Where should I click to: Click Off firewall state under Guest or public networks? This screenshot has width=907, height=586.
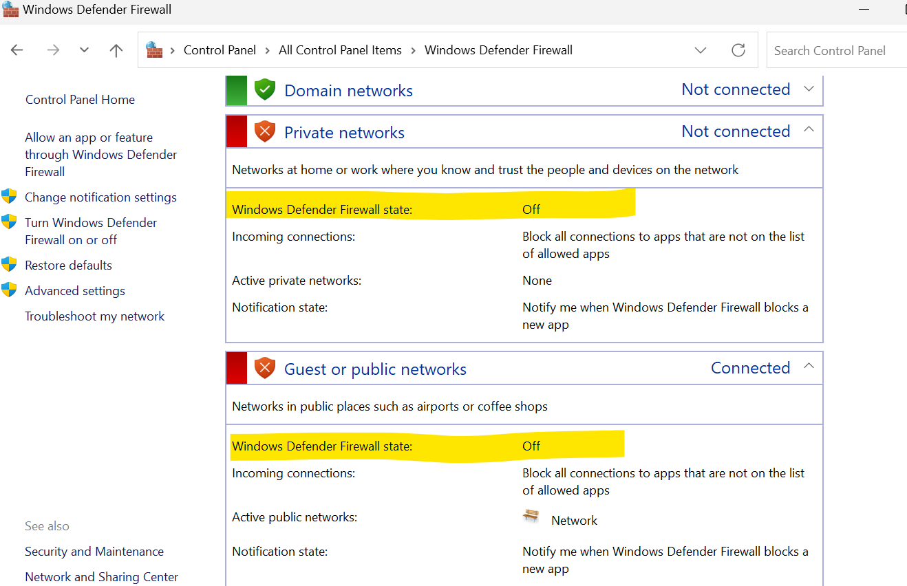click(x=531, y=446)
